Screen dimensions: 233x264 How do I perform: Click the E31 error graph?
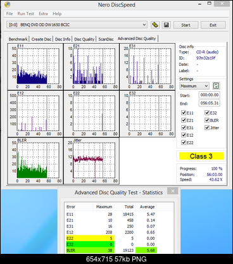(148, 66)
